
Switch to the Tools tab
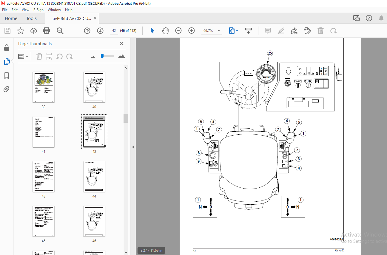tap(31, 18)
